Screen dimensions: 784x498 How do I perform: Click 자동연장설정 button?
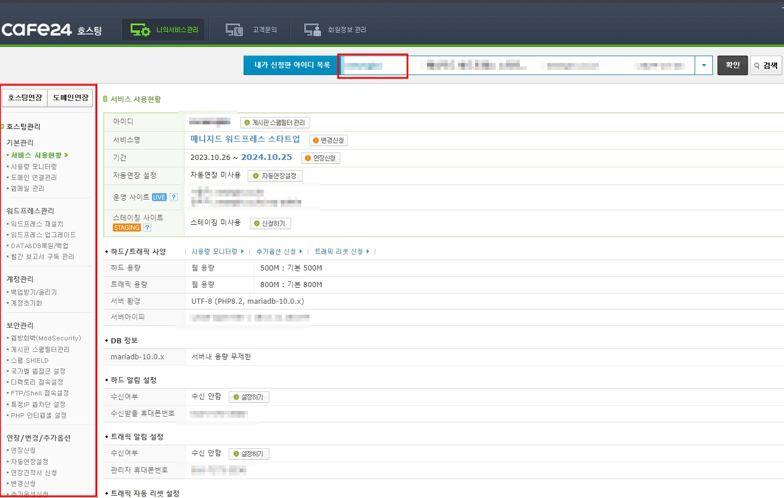(275, 176)
